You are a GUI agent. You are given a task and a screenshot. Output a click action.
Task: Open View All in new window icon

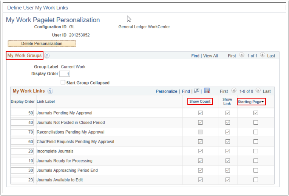click(196, 91)
